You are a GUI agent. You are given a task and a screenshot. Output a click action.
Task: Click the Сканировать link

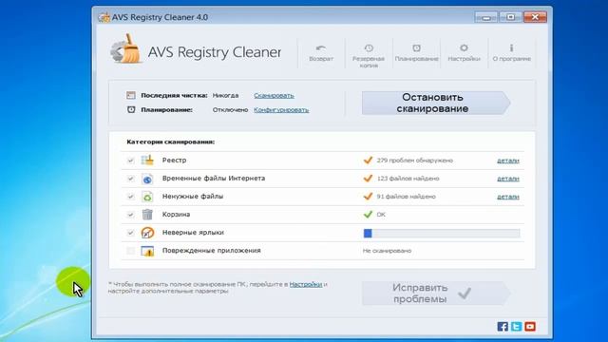click(x=274, y=95)
